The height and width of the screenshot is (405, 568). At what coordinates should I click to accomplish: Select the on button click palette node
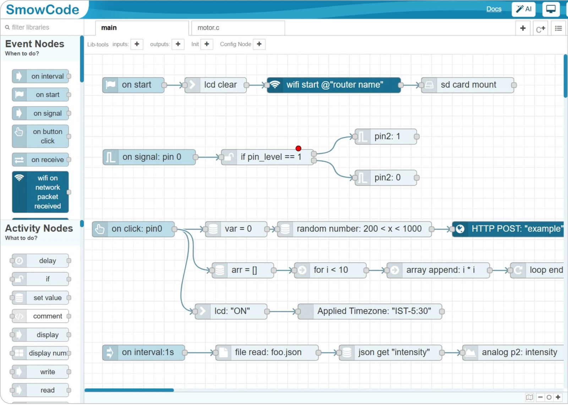(40, 136)
